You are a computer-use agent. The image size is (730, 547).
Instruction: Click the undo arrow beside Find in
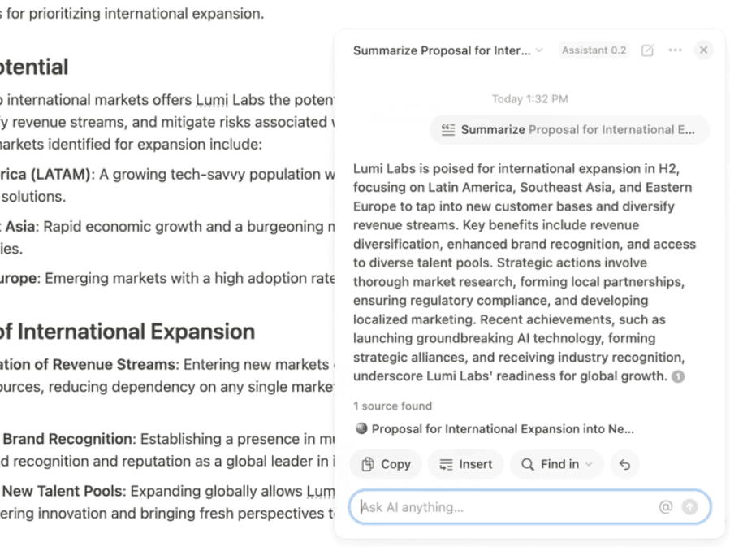[624, 464]
